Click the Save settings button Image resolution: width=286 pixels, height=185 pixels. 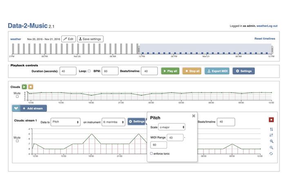tap(90, 39)
